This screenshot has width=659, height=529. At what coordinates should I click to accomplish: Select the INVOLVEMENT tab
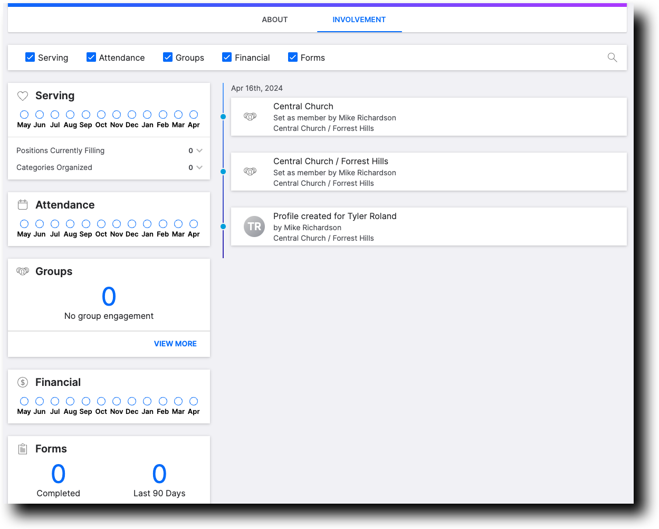coord(359,20)
